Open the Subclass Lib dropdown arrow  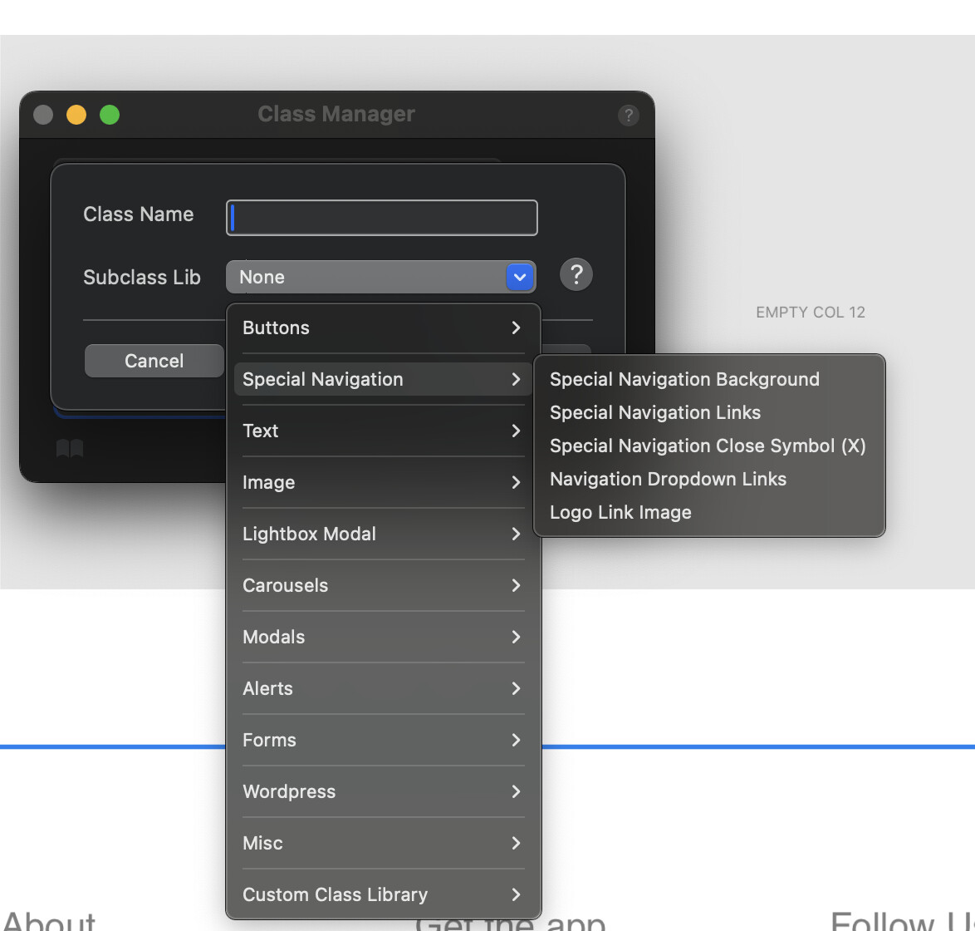click(x=520, y=277)
